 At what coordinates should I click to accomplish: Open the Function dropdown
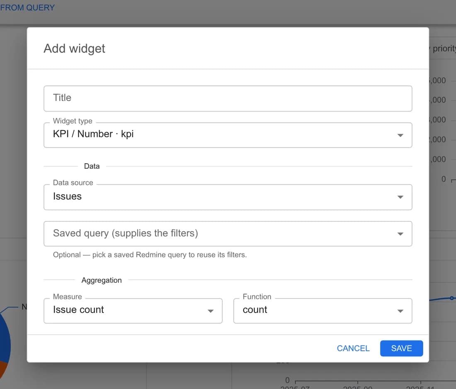click(x=323, y=311)
